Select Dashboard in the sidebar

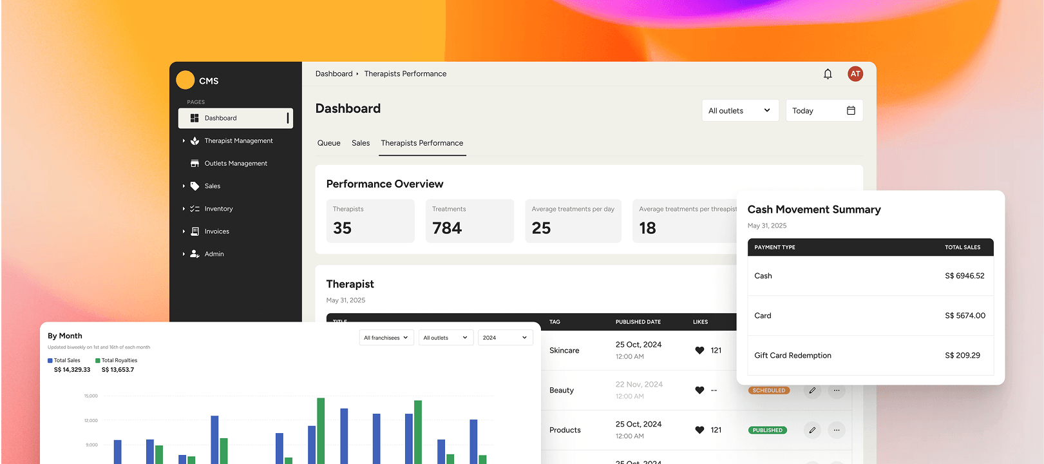tap(235, 118)
